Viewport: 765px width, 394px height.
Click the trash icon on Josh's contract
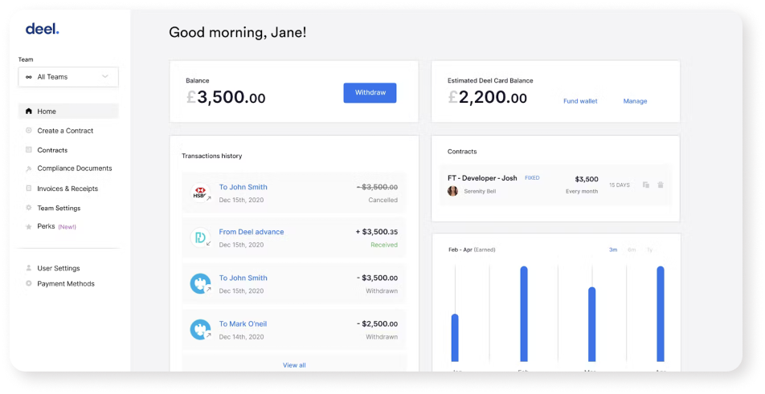tap(661, 185)
